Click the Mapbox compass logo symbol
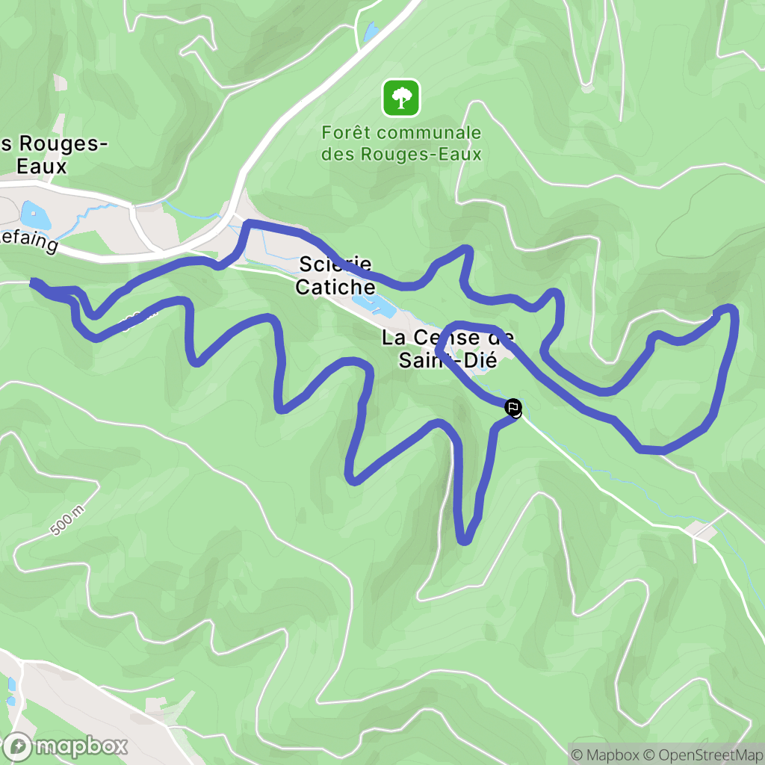Image resolution: width=765 pixels, height=765 pixels. pos(17,747)
